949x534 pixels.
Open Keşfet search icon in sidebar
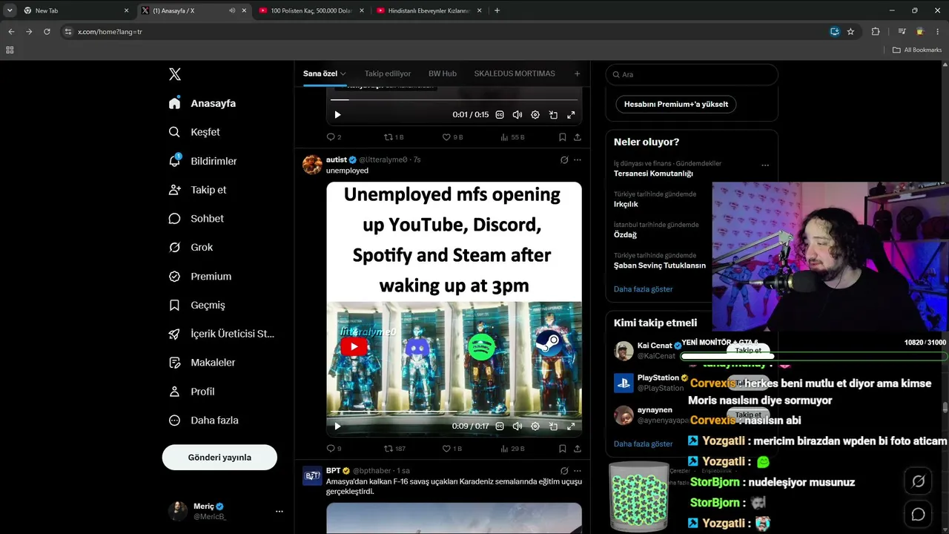pos(175,132)
